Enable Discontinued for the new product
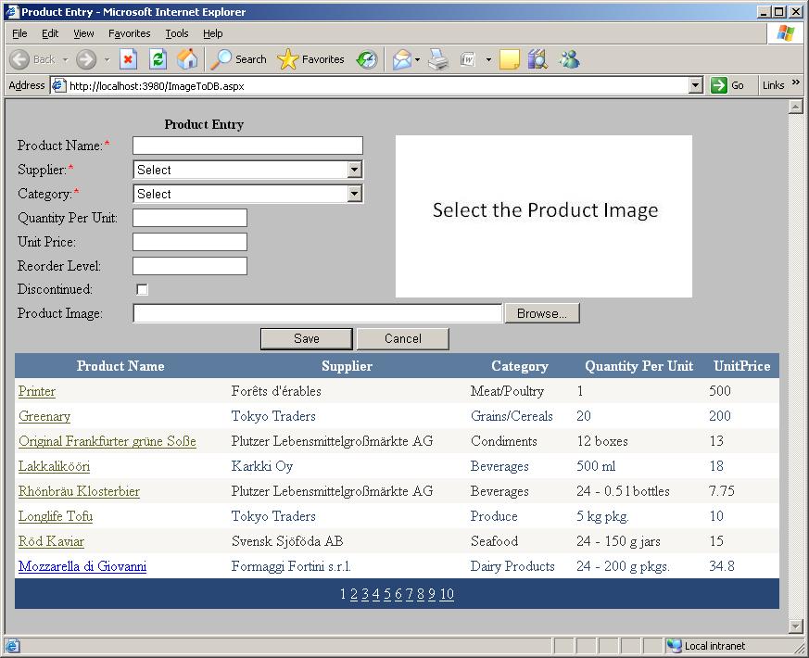The height and width of the screenshot is (658, 809). tap(141, 289)
